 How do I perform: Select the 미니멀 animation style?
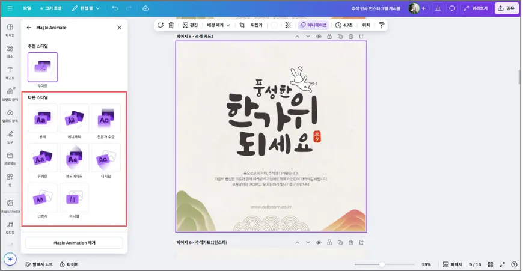74,198
